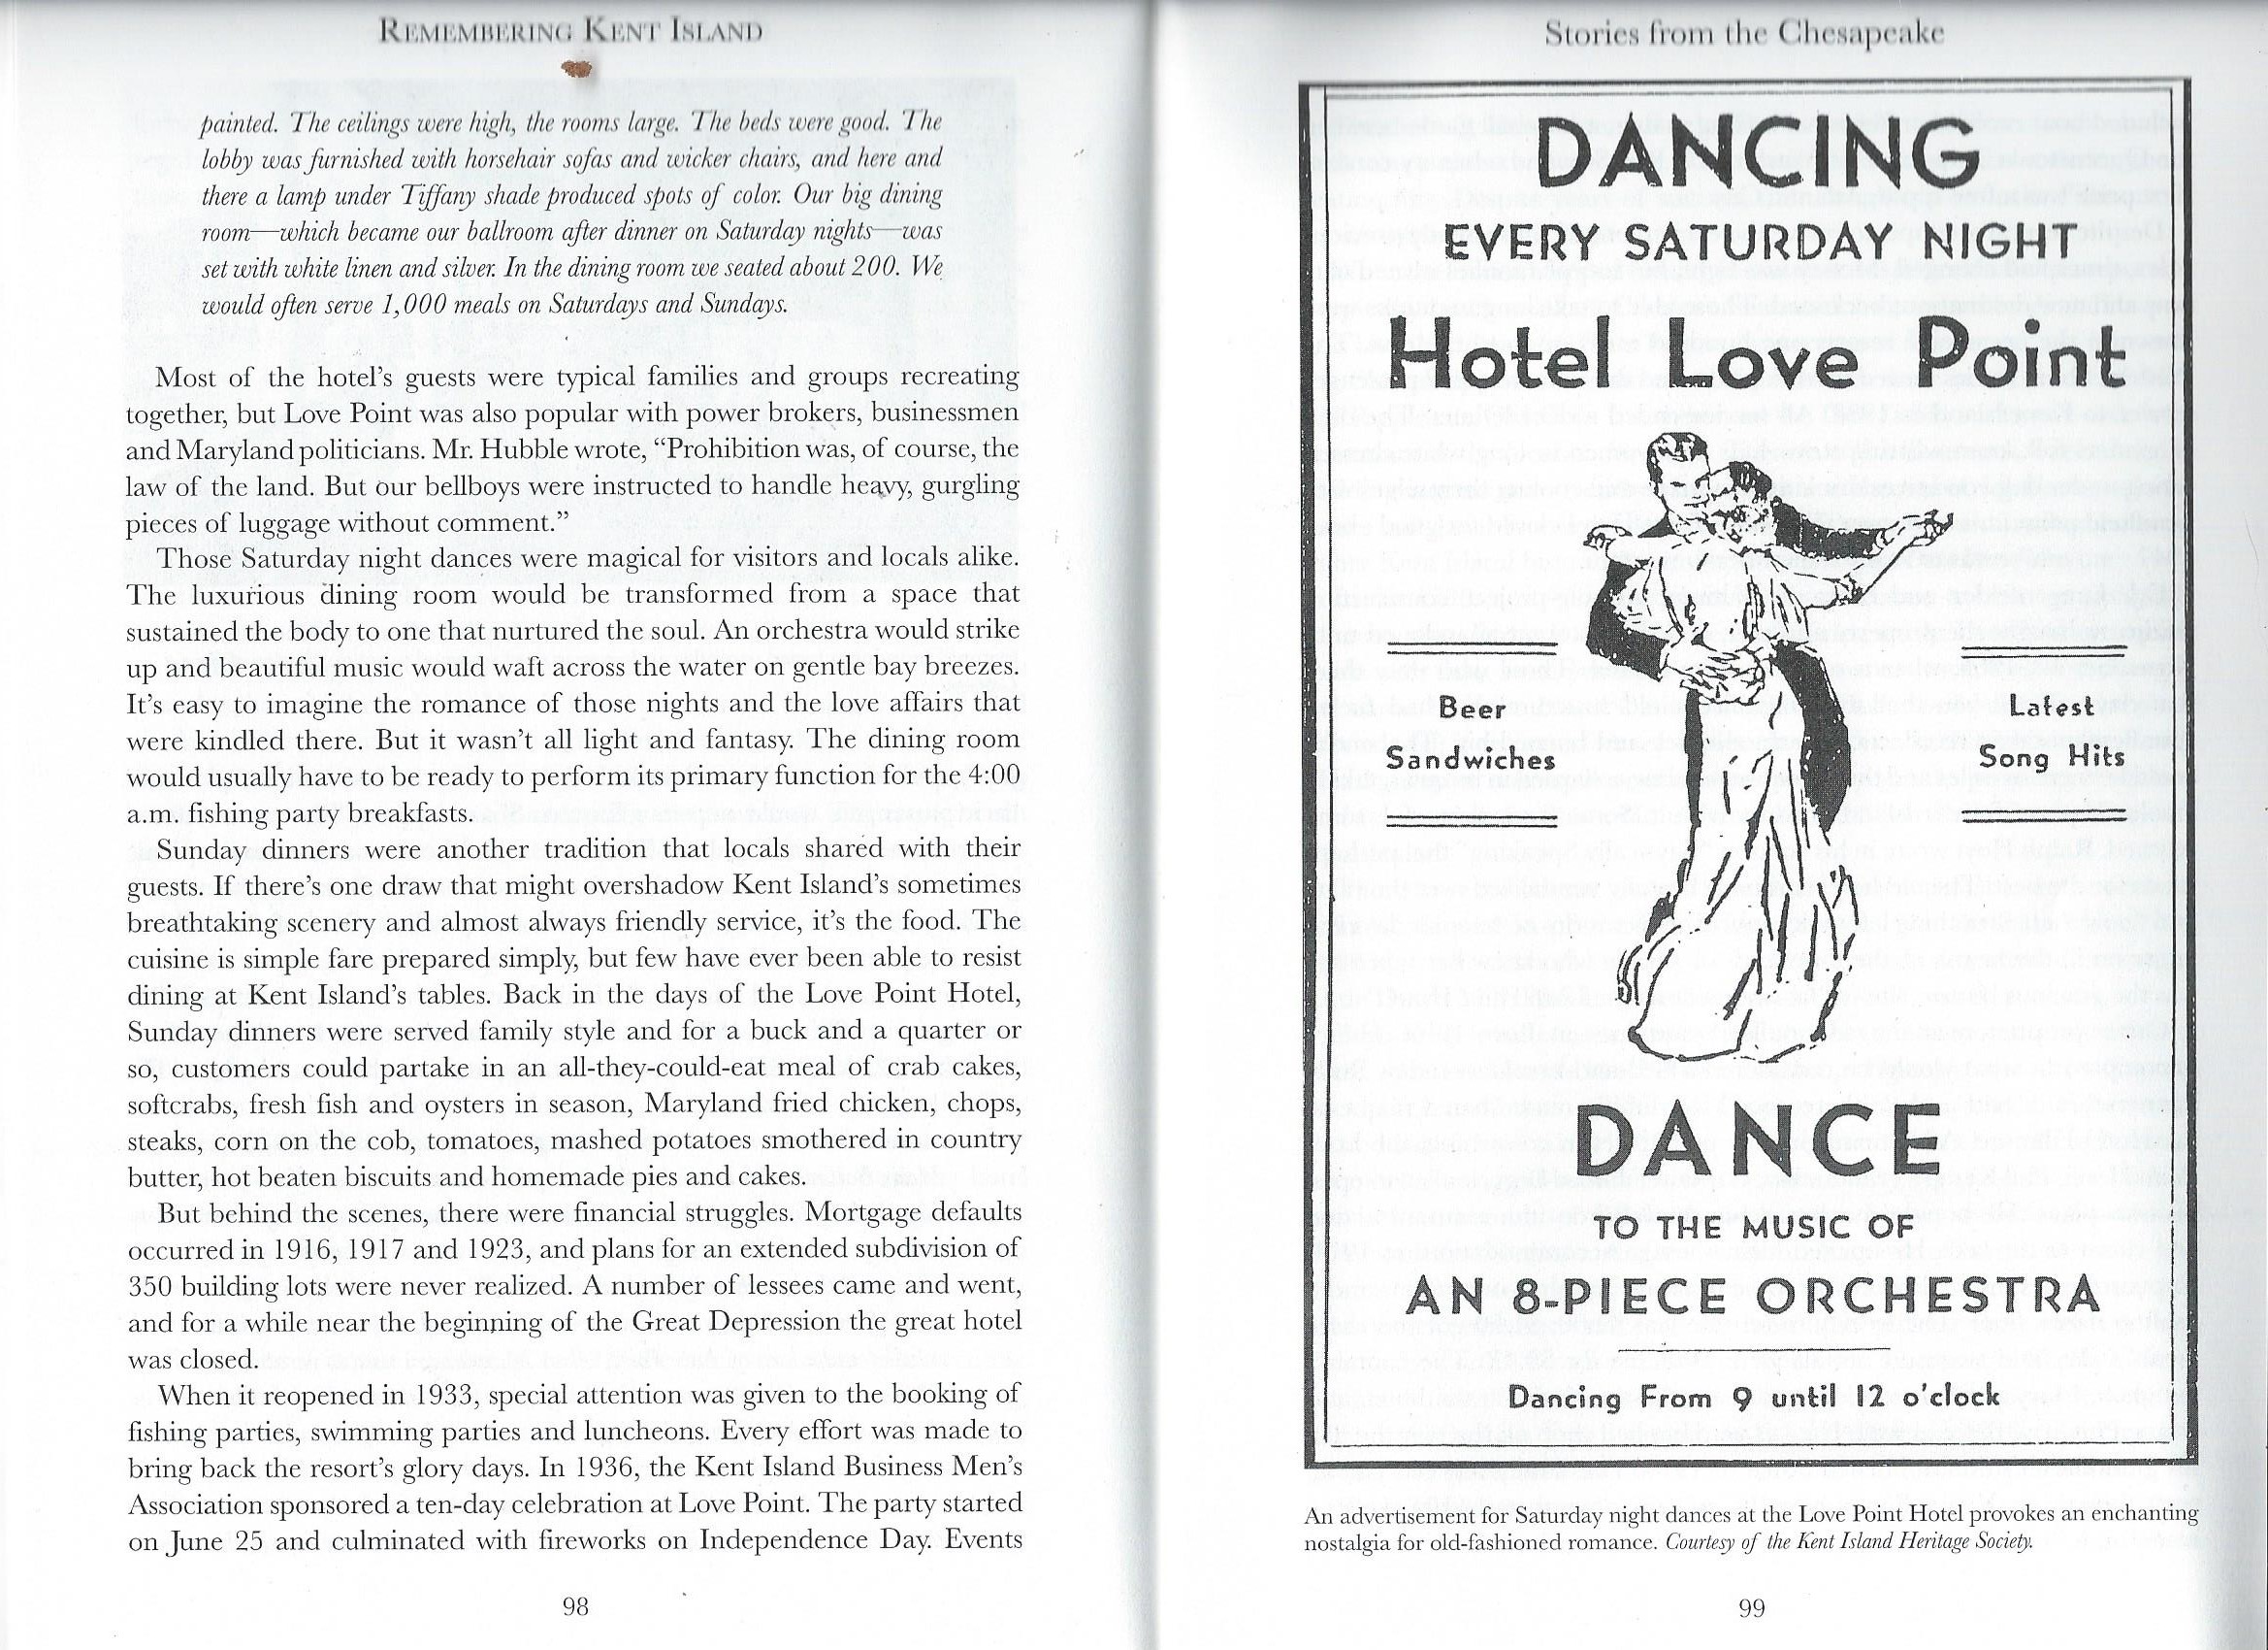
Task: Click 'Courtesy of the Kent Island Heritage Society'
Action: 1850,1542
